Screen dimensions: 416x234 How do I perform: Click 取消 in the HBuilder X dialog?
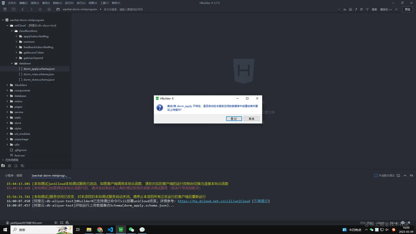pos(251,119)
